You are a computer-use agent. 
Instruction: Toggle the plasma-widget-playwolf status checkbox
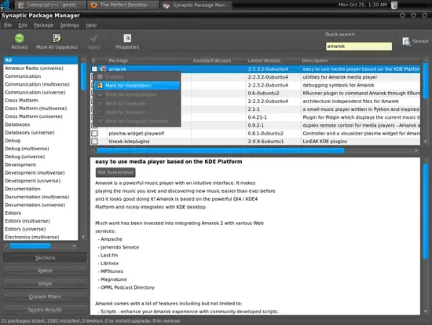[x=94, y=133]
